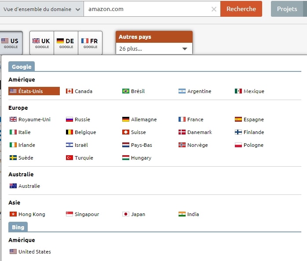Click the Allemagne flag icon

coord(126,119)
